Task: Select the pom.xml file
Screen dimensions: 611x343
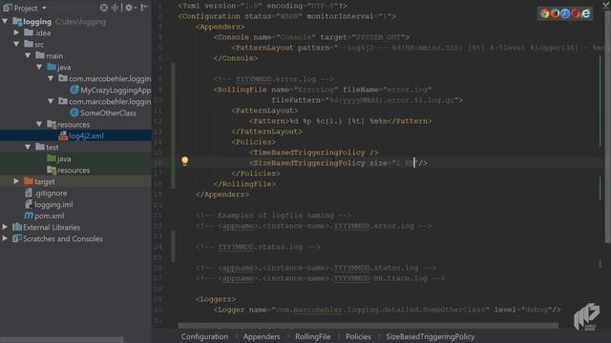Action: pos(49,216)
